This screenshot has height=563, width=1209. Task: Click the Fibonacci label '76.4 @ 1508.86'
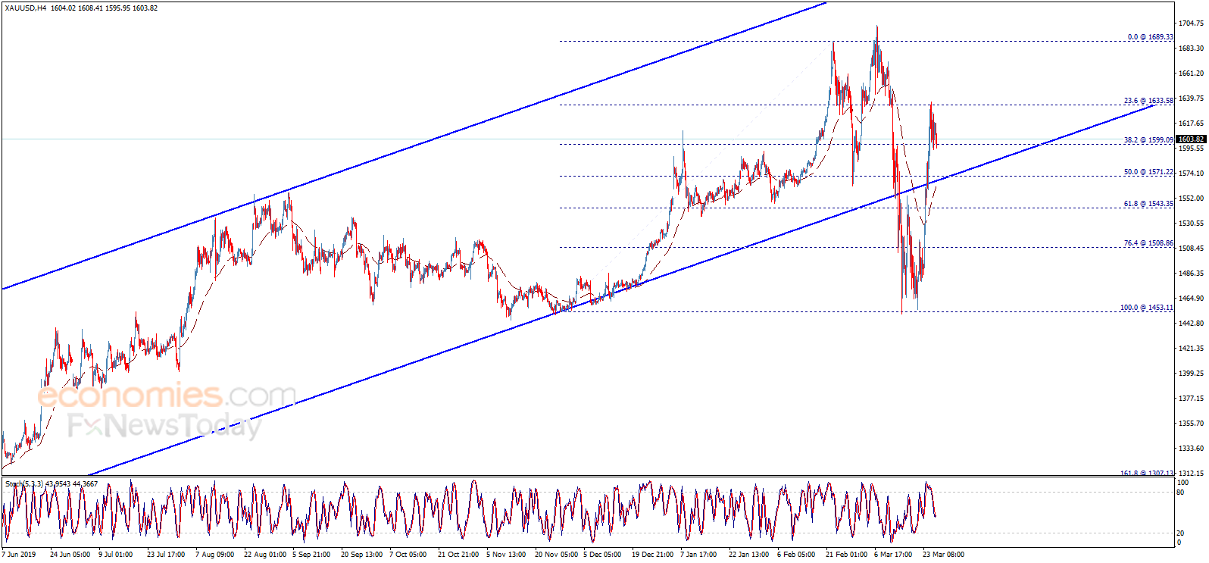coord(1148,243)
